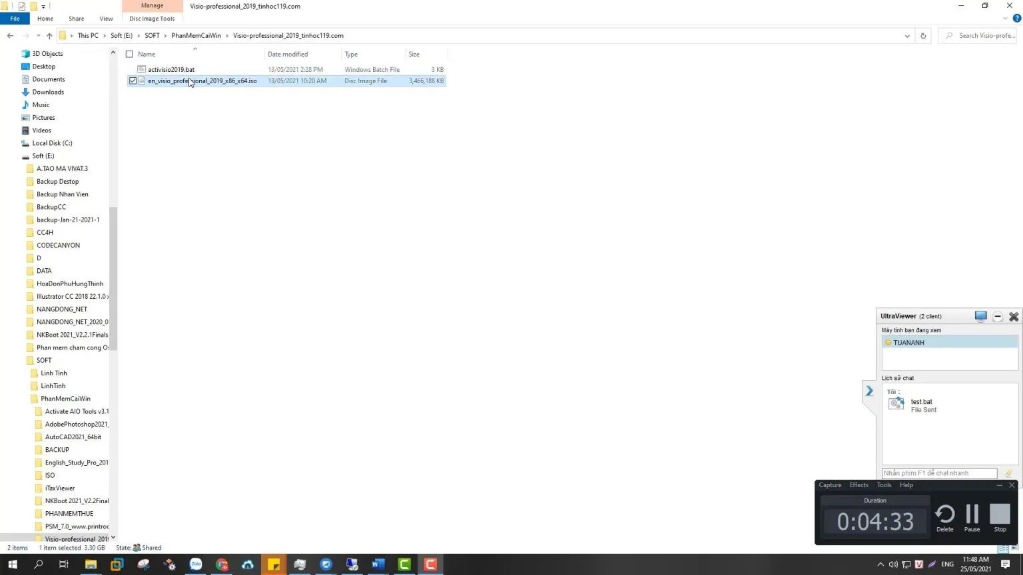Open Word from the taskbar

[x=378, y=564]
